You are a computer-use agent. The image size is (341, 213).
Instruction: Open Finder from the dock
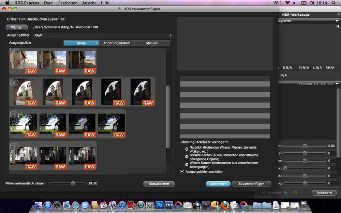tap(39, 205)
